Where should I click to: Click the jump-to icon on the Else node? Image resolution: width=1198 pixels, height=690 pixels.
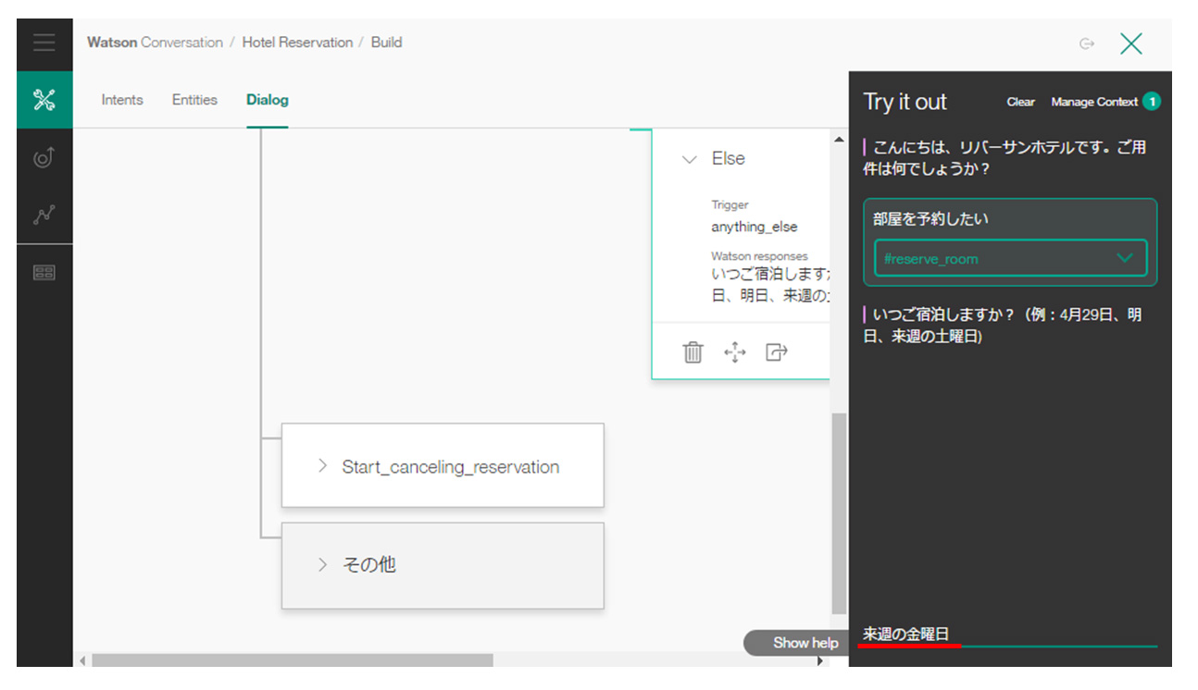click(776, 351)
